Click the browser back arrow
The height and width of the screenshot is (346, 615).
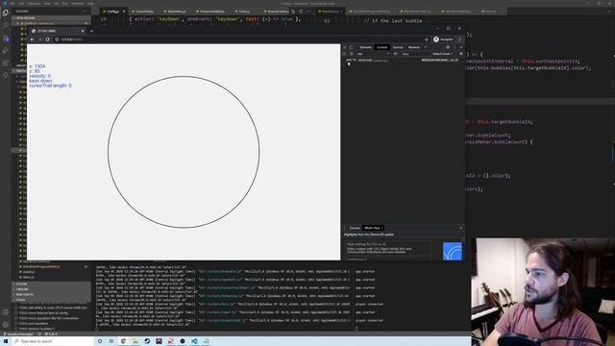[x=32, y=39]
